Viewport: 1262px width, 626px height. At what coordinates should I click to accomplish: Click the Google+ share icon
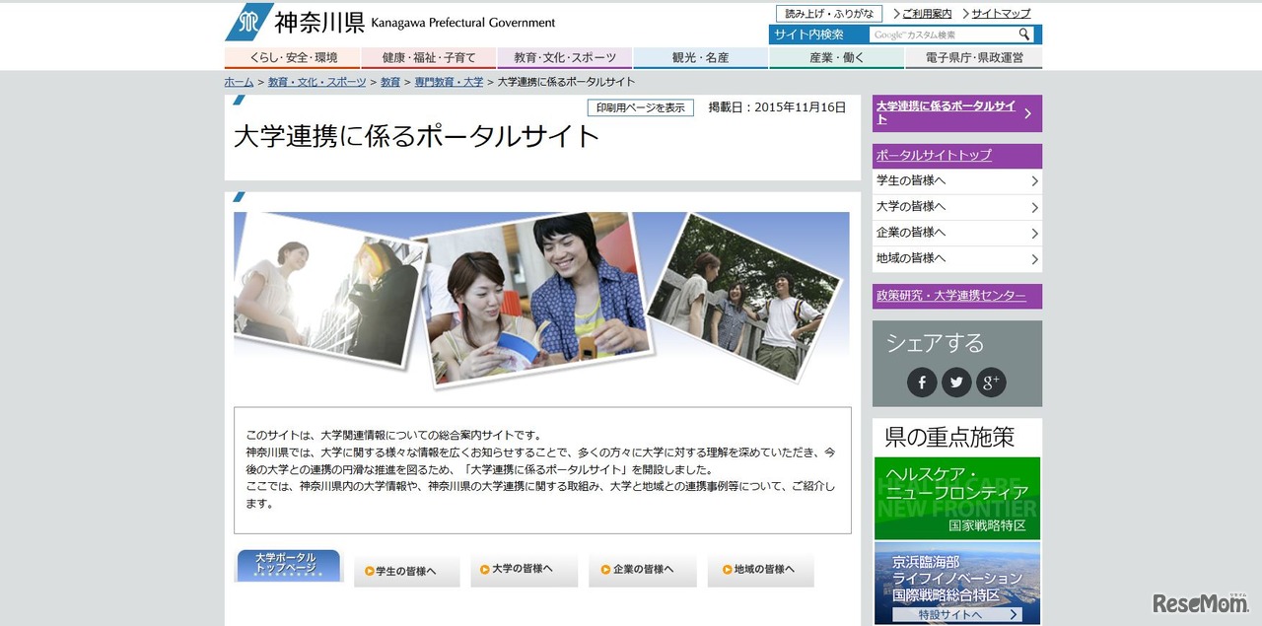click(x=990, y=382)
